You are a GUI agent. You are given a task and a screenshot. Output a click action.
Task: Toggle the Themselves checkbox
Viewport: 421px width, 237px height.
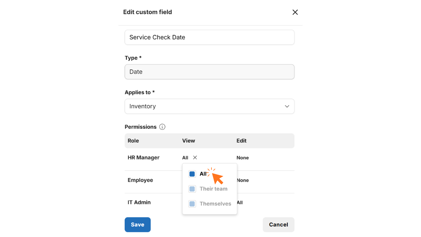[192, 204]
